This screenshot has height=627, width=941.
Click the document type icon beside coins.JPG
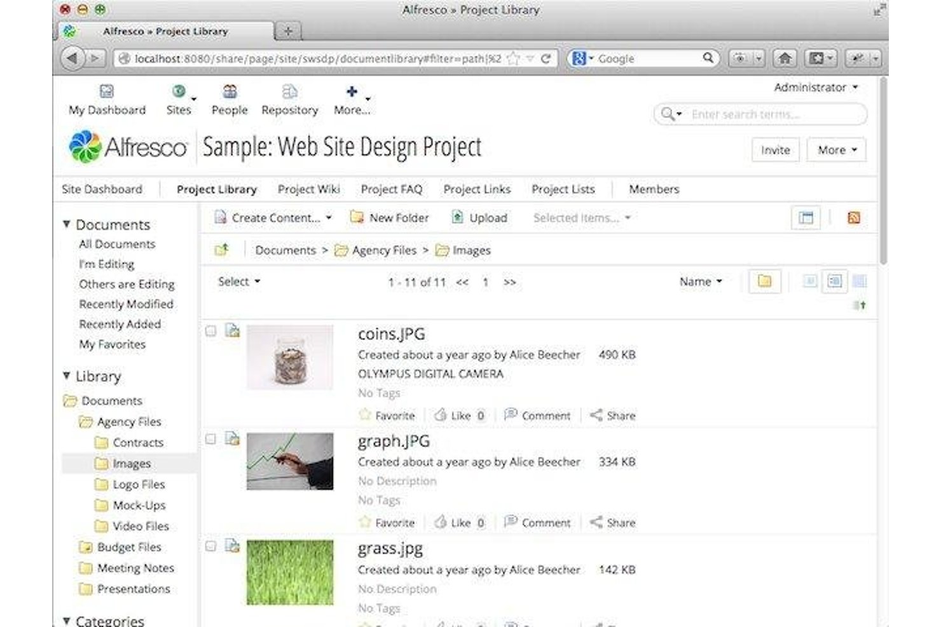[232, 331]
